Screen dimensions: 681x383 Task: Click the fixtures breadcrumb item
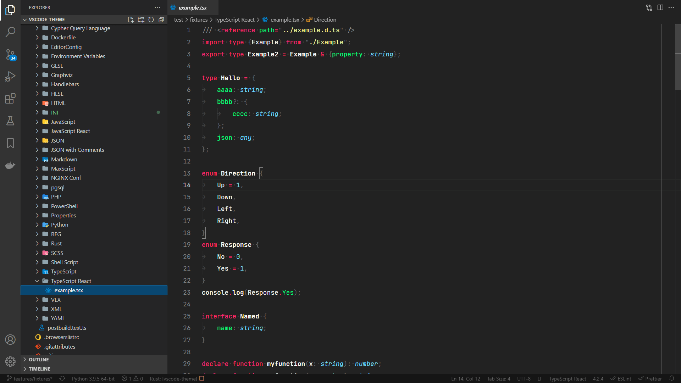198,20
